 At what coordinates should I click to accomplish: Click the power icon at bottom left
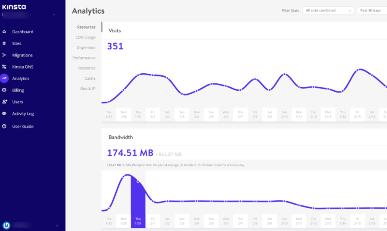tap(7, 225)
